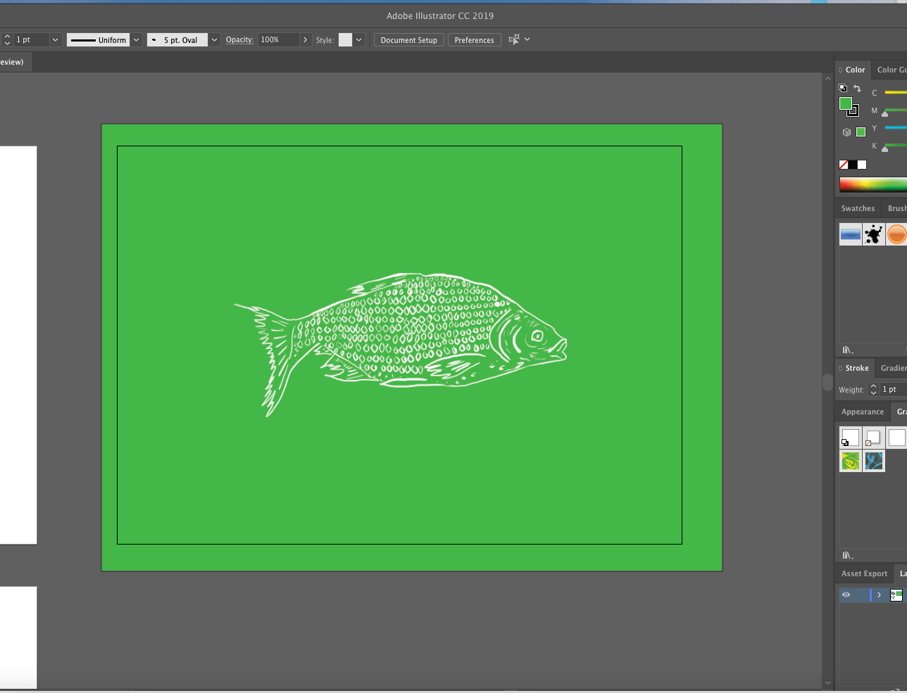Set Opacity value to edit in the field
The width and height of the screenshot is (907, 693).
[x=280, y=39]
